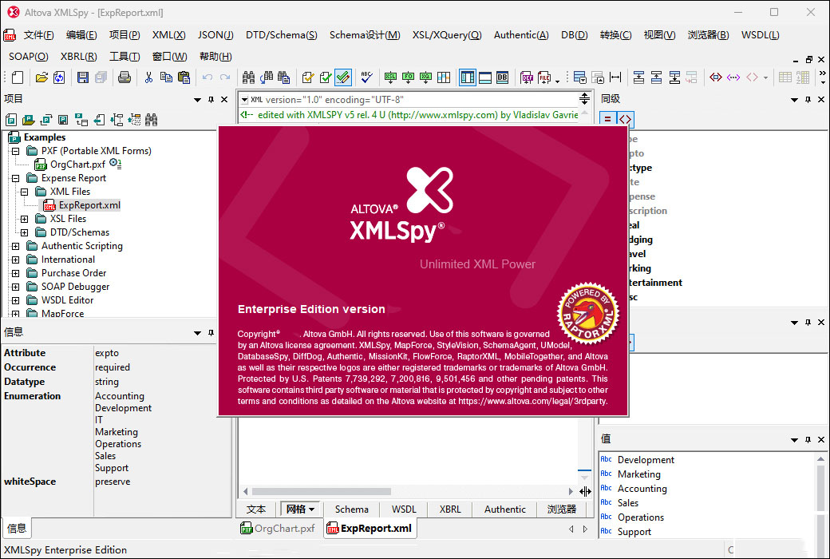
Task: Expand the Authentic Scripting folder
Action: [x=15, y=246]
